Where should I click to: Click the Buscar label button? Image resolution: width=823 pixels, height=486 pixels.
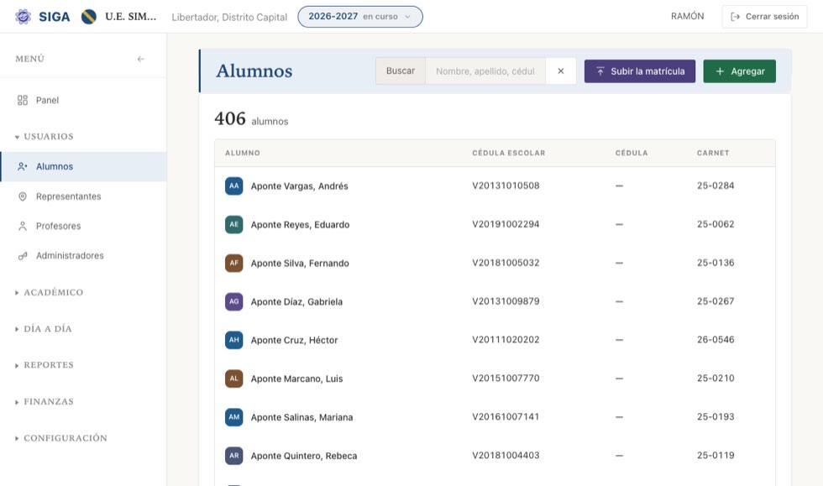401,71
